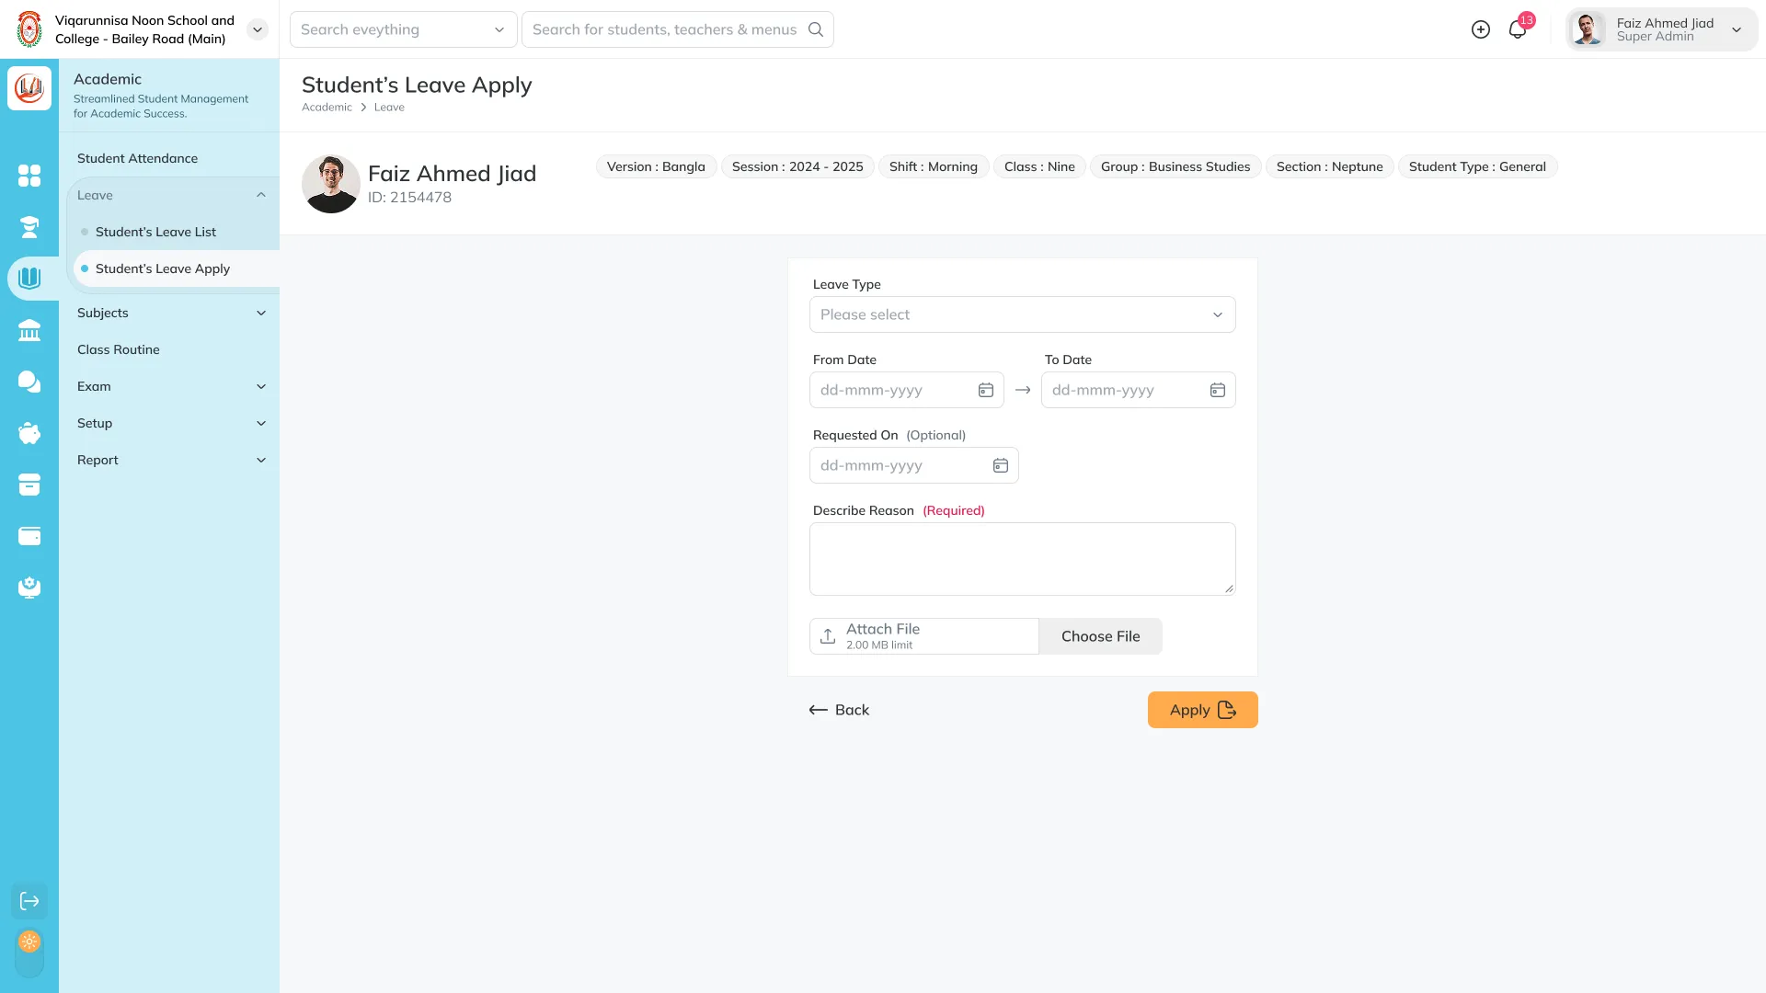Open Student's Leave List menu item

[x=155, y=232]
